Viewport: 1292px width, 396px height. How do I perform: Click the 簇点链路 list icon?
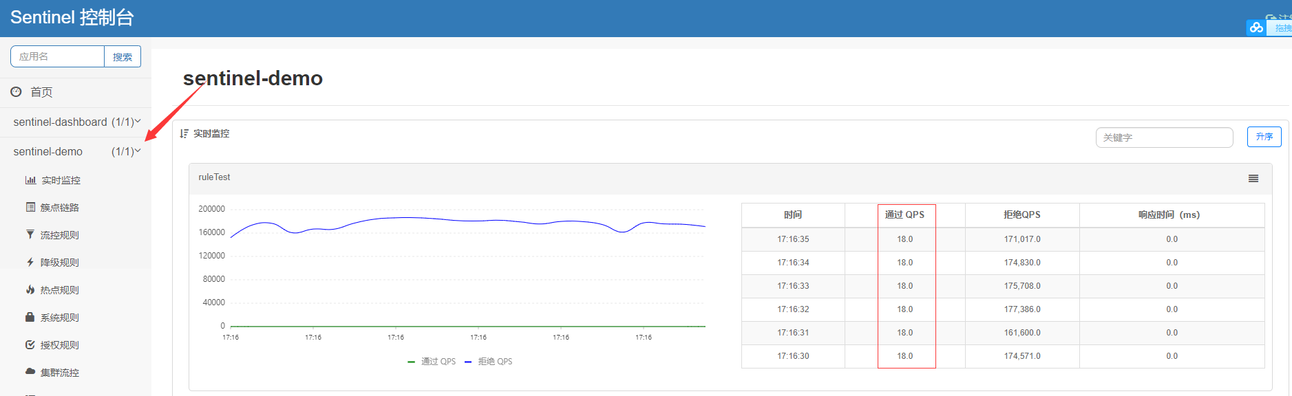pyautogui.click(x=30, y=207)
